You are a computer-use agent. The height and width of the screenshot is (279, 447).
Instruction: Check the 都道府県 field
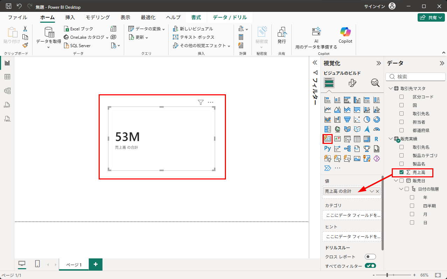point(402,130)
